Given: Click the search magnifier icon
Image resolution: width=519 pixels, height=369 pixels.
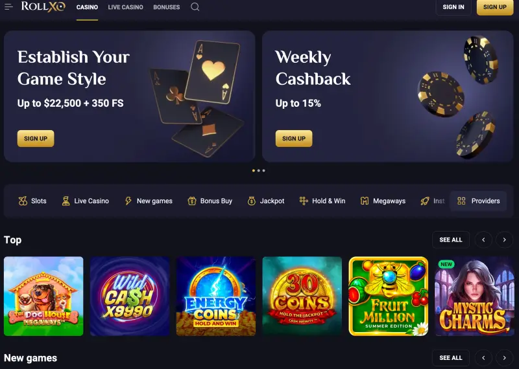Looking at the screenshot, I should tap(195, 7).
